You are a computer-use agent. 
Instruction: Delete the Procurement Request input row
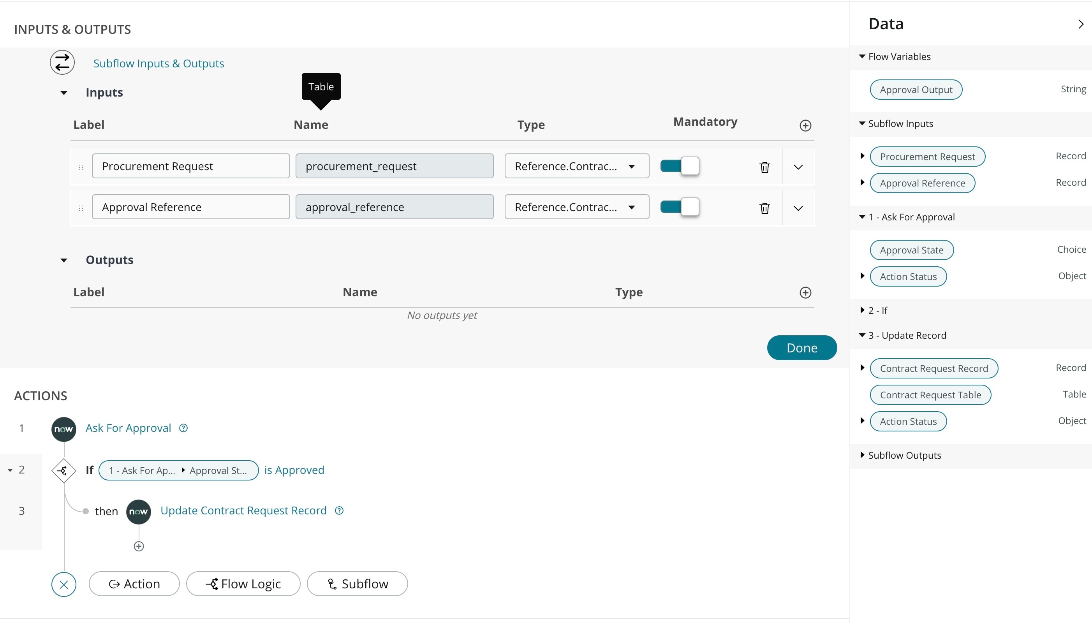click(x=764, y=167)
